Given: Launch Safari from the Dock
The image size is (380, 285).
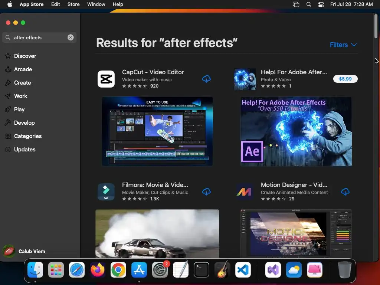Looking at the screenshot, I should coord(77,270).
